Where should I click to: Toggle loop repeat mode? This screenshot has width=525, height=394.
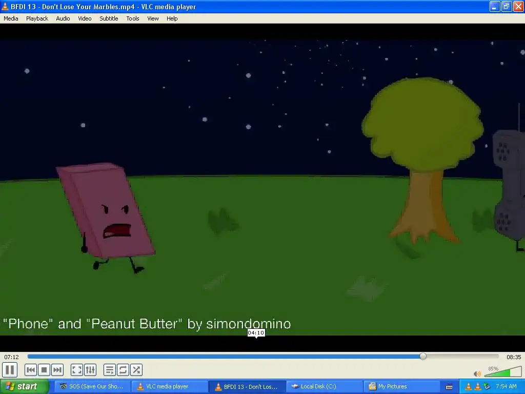[x=123, y=370]
